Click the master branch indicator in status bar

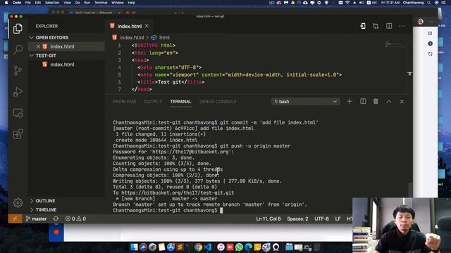pos(36,219)
